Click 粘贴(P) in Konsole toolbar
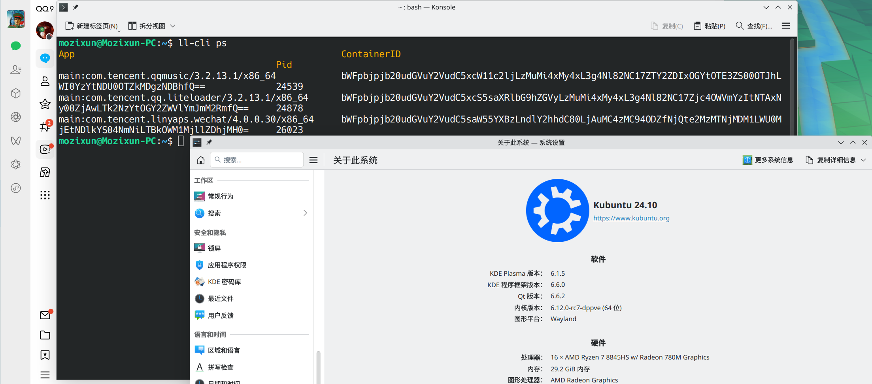Image resolution: width=872 pixels, height=384 pixels. pyautogui.click(x=710, y=26)
